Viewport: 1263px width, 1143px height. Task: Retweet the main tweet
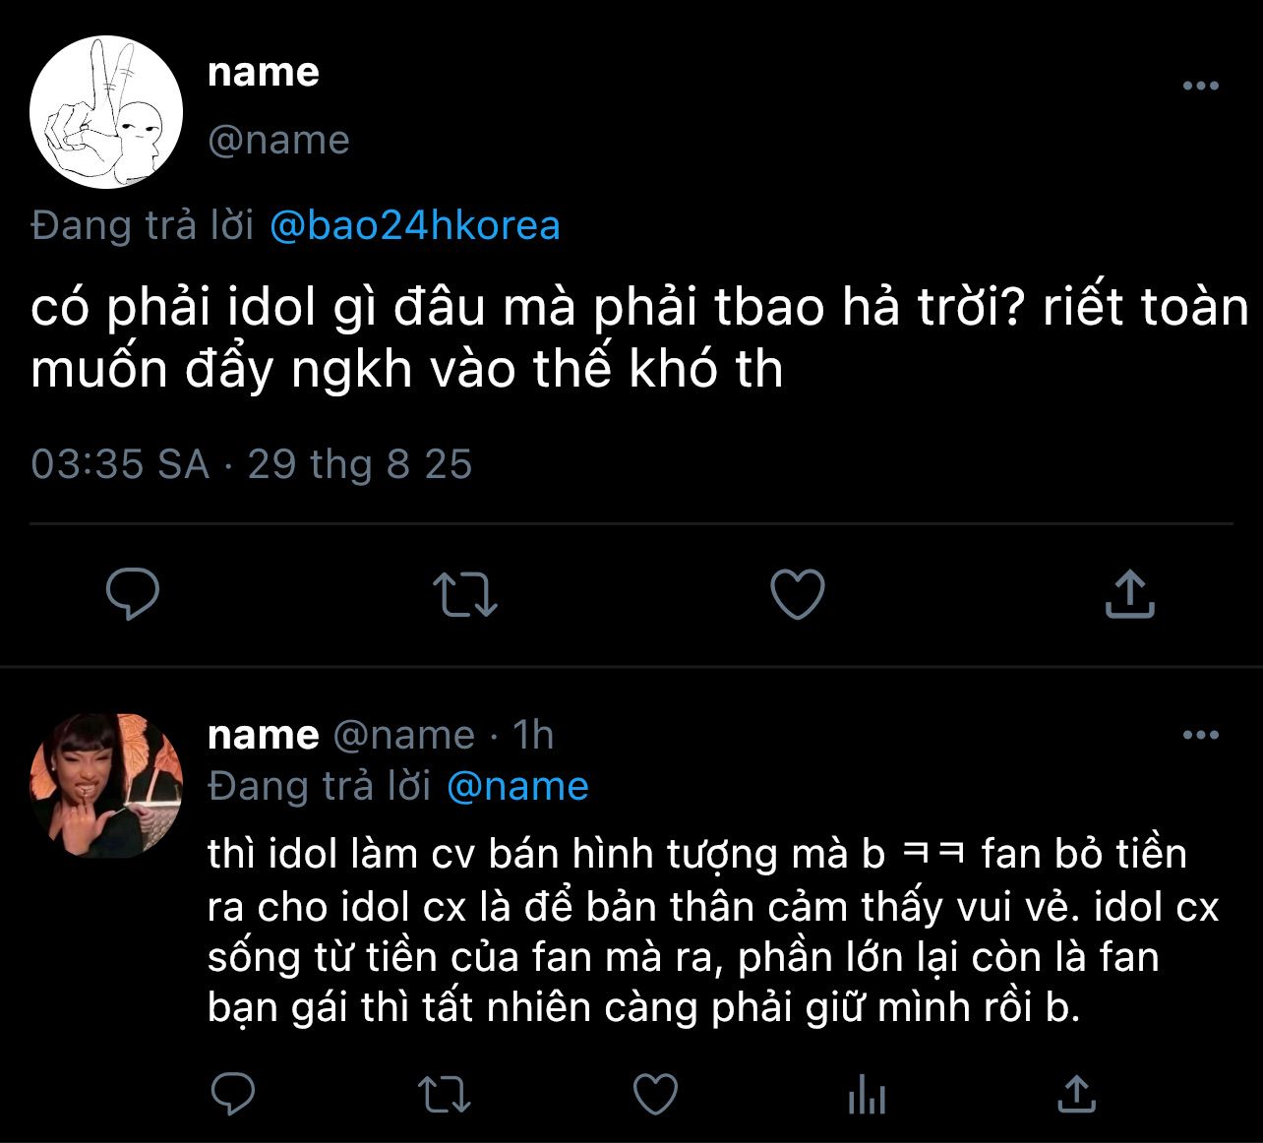point(465,594)
